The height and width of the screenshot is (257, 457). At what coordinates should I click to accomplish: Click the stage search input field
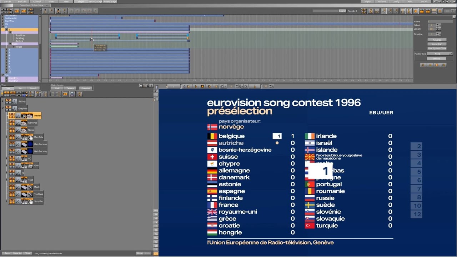325,11
